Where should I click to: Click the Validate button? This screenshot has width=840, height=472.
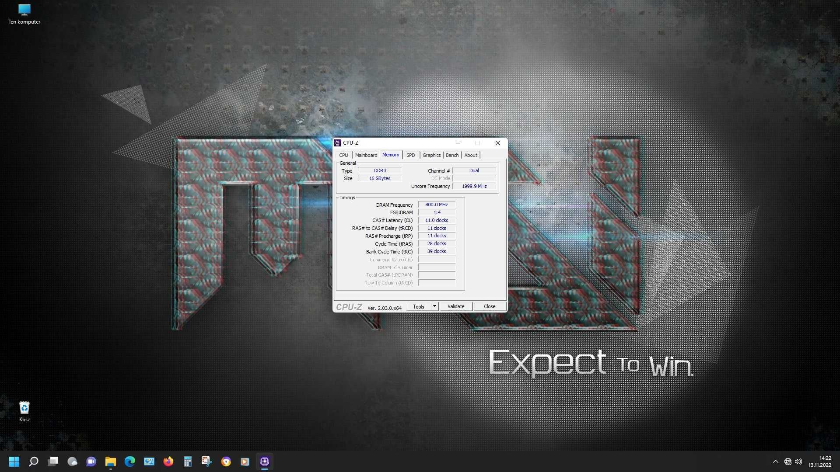456,306
